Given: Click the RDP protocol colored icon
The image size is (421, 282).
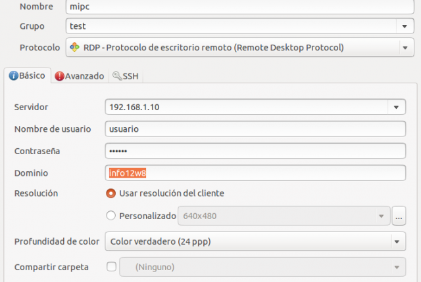Looking at the screenshot, I should [x=74, y=47].
